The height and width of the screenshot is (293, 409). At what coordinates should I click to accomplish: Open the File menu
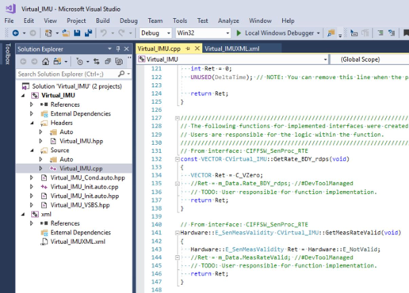9,21
